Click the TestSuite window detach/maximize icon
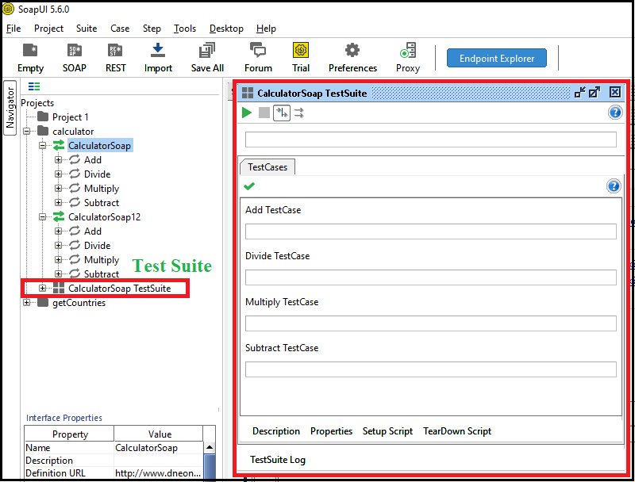The image size is (635, 482). click(594, 93)
